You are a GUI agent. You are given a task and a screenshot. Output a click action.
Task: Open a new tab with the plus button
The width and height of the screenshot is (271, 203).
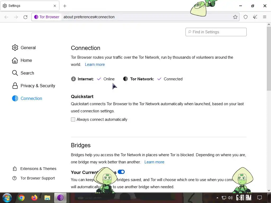click(x=65, y=6)
